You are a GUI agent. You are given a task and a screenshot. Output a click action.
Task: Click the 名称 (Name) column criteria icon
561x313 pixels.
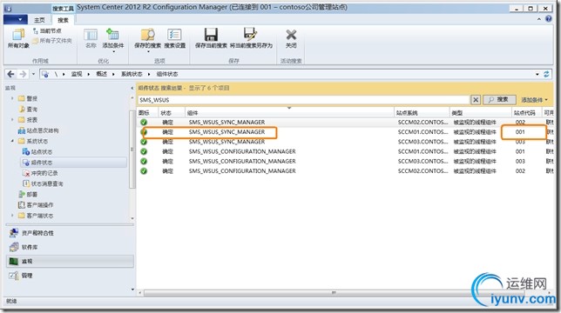pos(91,35)
